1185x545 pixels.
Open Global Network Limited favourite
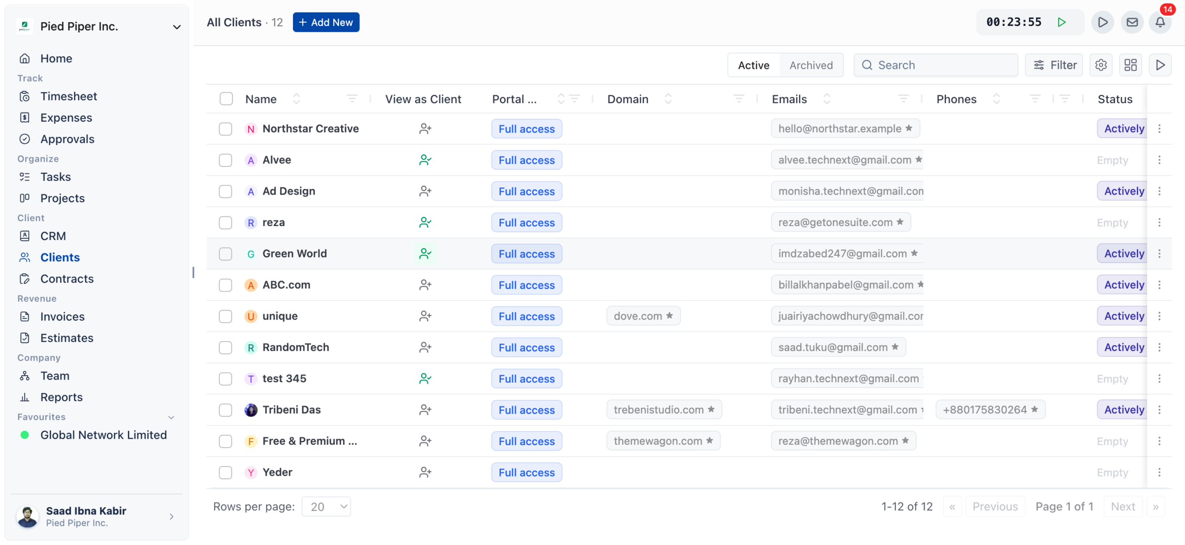(103, 435)
